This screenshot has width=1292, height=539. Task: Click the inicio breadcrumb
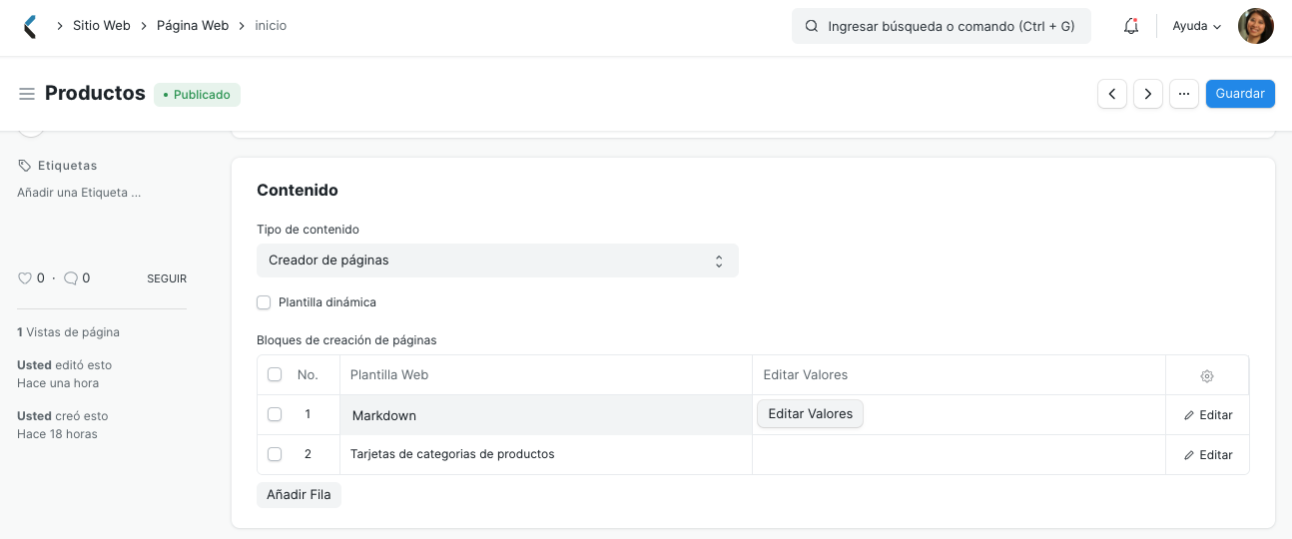tap(271, 26)
